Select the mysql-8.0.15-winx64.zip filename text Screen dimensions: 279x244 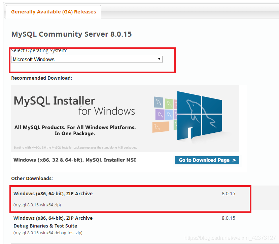[37, 205]
